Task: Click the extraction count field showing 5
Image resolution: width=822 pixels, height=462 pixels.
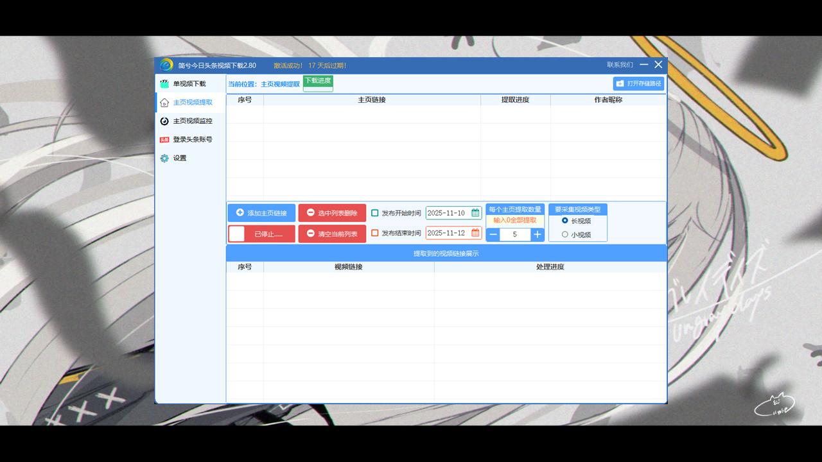Action: click(515, 235)
